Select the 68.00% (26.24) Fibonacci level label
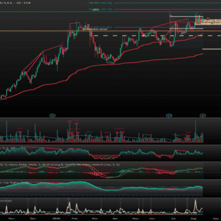Screen dimensions: 221x221 click(101, 3)
